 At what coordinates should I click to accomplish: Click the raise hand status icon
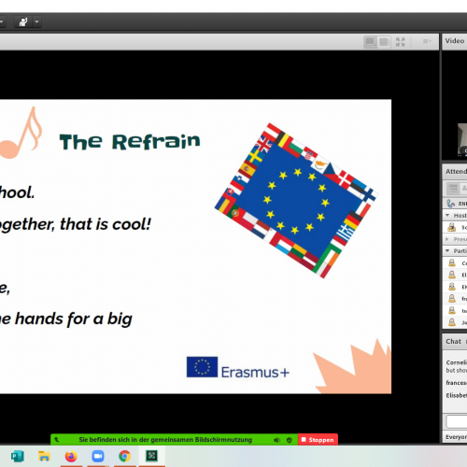23,21
